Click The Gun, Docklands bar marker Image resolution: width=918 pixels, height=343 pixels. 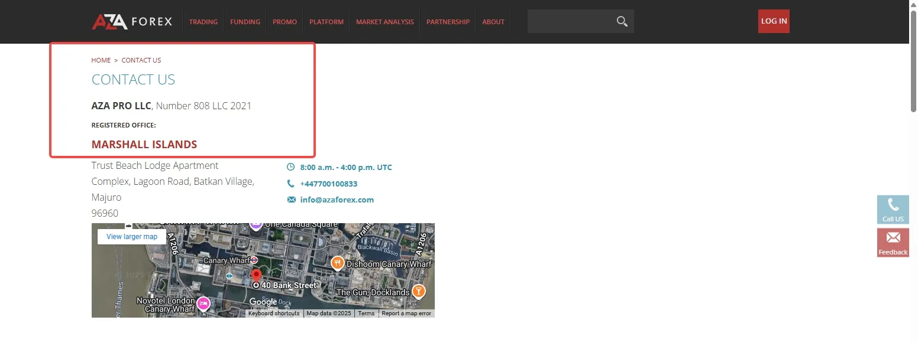coord(418,290)
